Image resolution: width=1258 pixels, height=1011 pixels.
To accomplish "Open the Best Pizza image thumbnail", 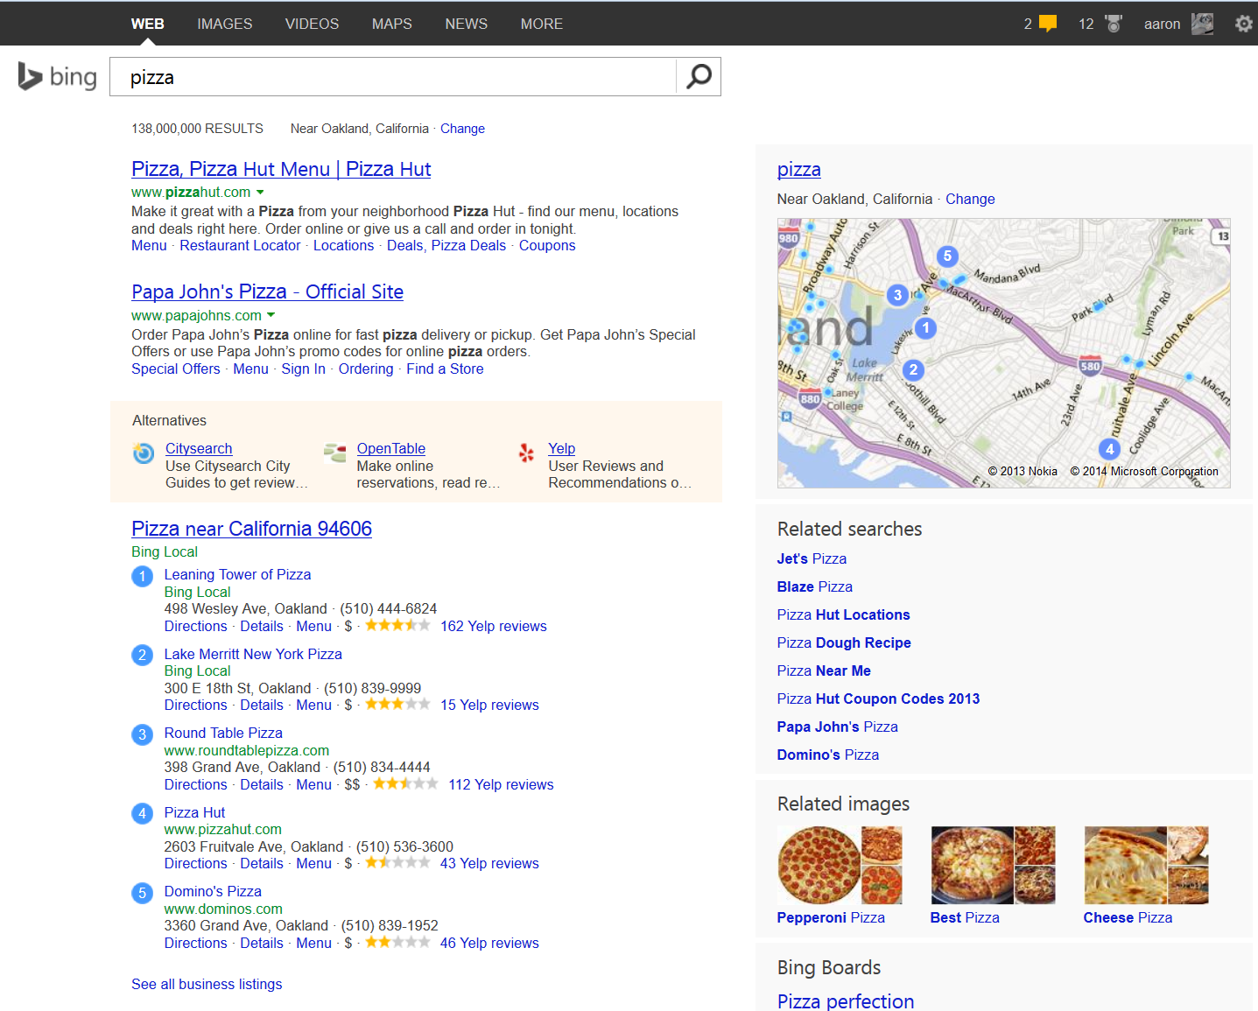I will [993, 865].
